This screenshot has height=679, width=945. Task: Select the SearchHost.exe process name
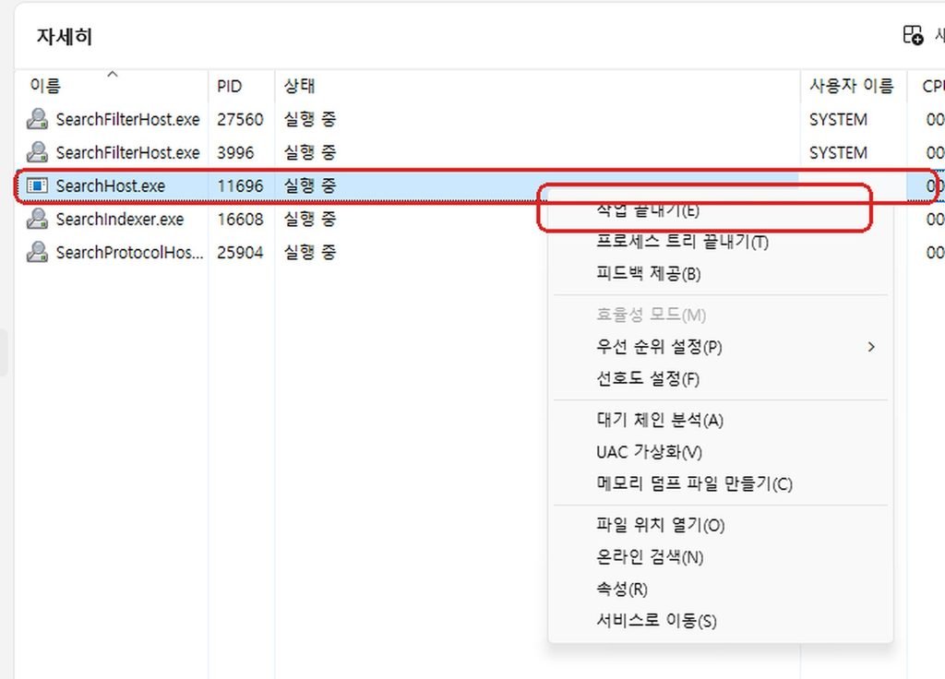pos(111,185)
